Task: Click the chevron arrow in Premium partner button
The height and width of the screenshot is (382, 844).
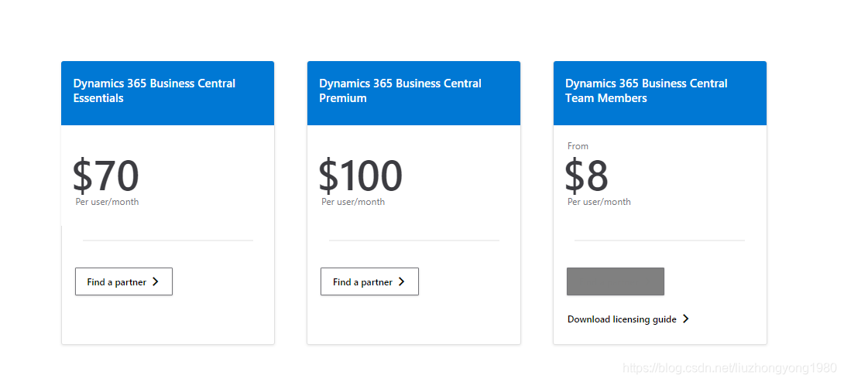Action: coord(401,282)
